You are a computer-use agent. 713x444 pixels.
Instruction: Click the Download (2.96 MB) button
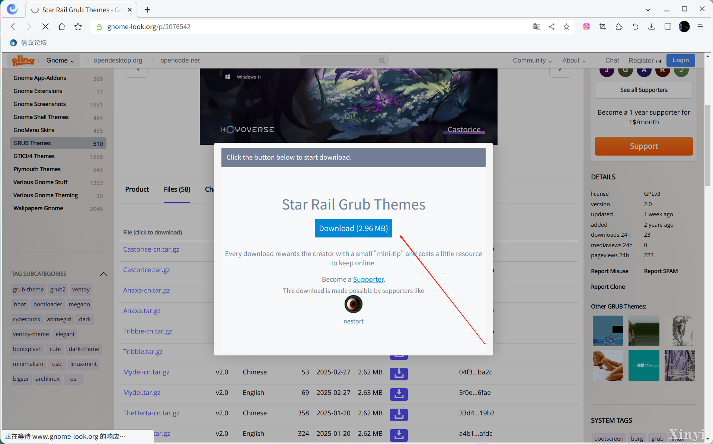(x=353, y=228)
